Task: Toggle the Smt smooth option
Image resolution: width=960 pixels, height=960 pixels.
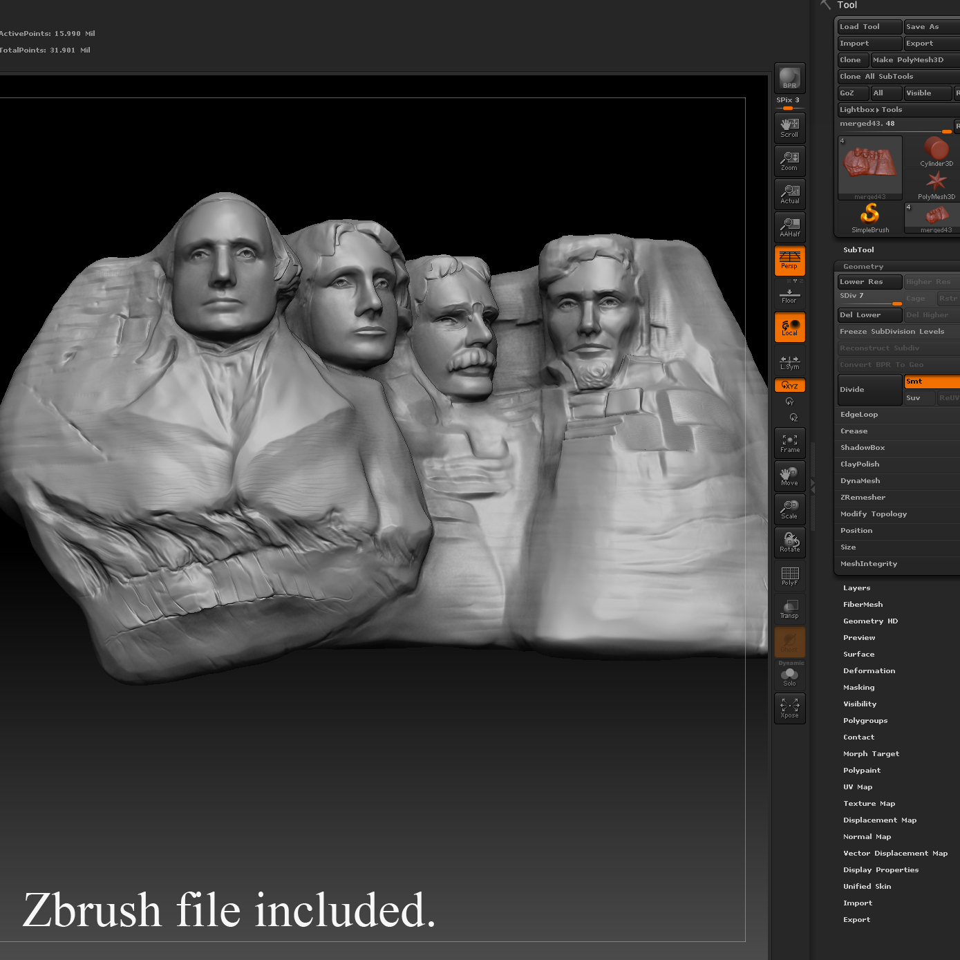Action: coord(932,382)
